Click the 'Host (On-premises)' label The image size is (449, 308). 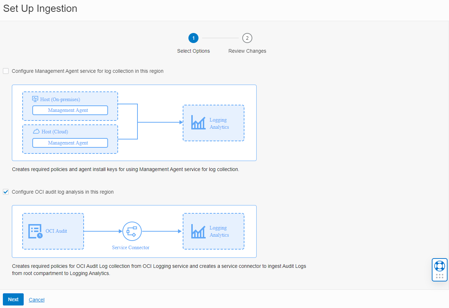pyautogui.click(x=60, y=99)
